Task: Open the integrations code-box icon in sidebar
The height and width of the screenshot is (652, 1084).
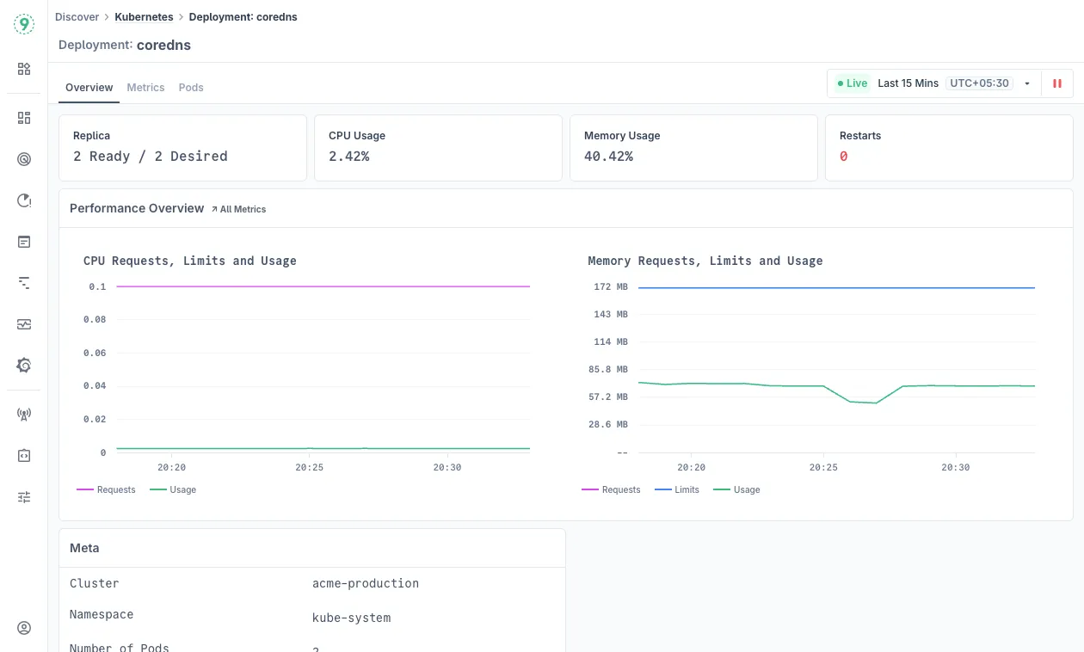Action: pos(23,455)
